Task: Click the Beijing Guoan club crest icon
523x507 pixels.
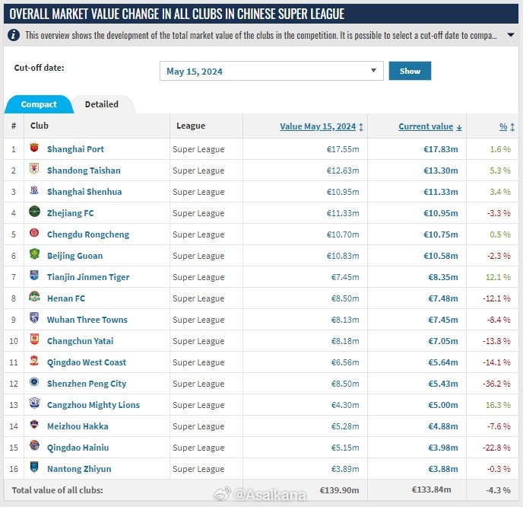Action: coord(33,255)
